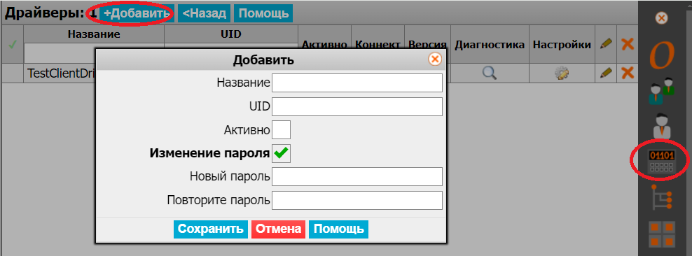The image size is (692, 256).
Task: Close the Добавить dialog with orange X
Action: (435, 59)
